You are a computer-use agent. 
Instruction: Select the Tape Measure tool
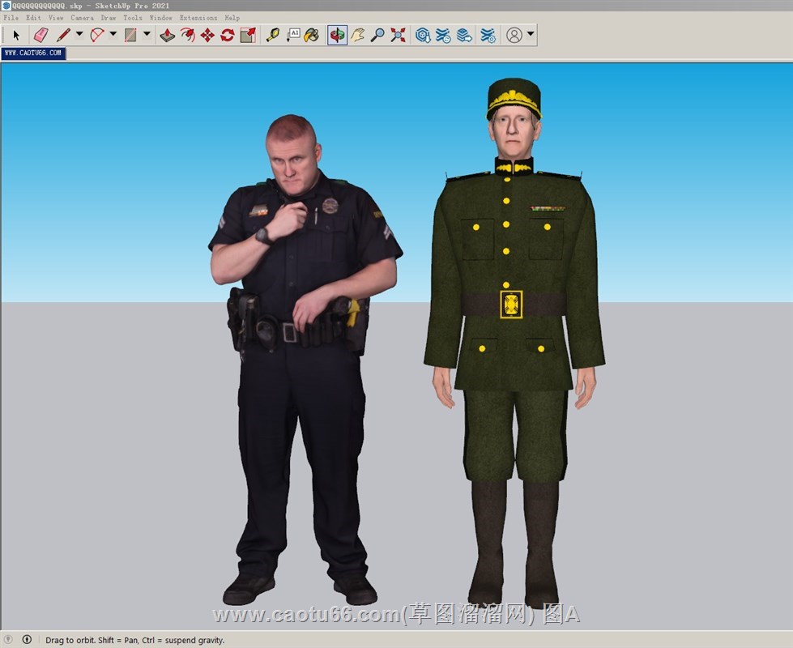click(273, 35)
